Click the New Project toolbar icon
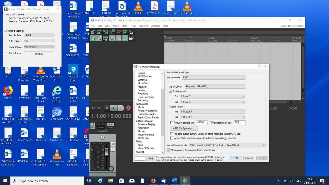329x185 pixels. click(93, 32)
